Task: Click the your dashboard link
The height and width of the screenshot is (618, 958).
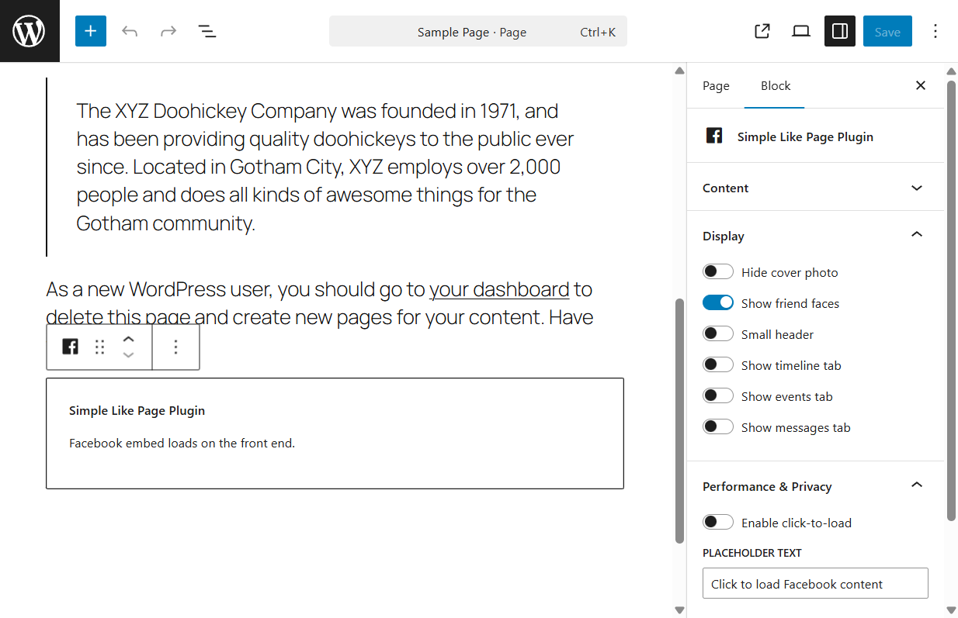Action: [x=499, y=289]
